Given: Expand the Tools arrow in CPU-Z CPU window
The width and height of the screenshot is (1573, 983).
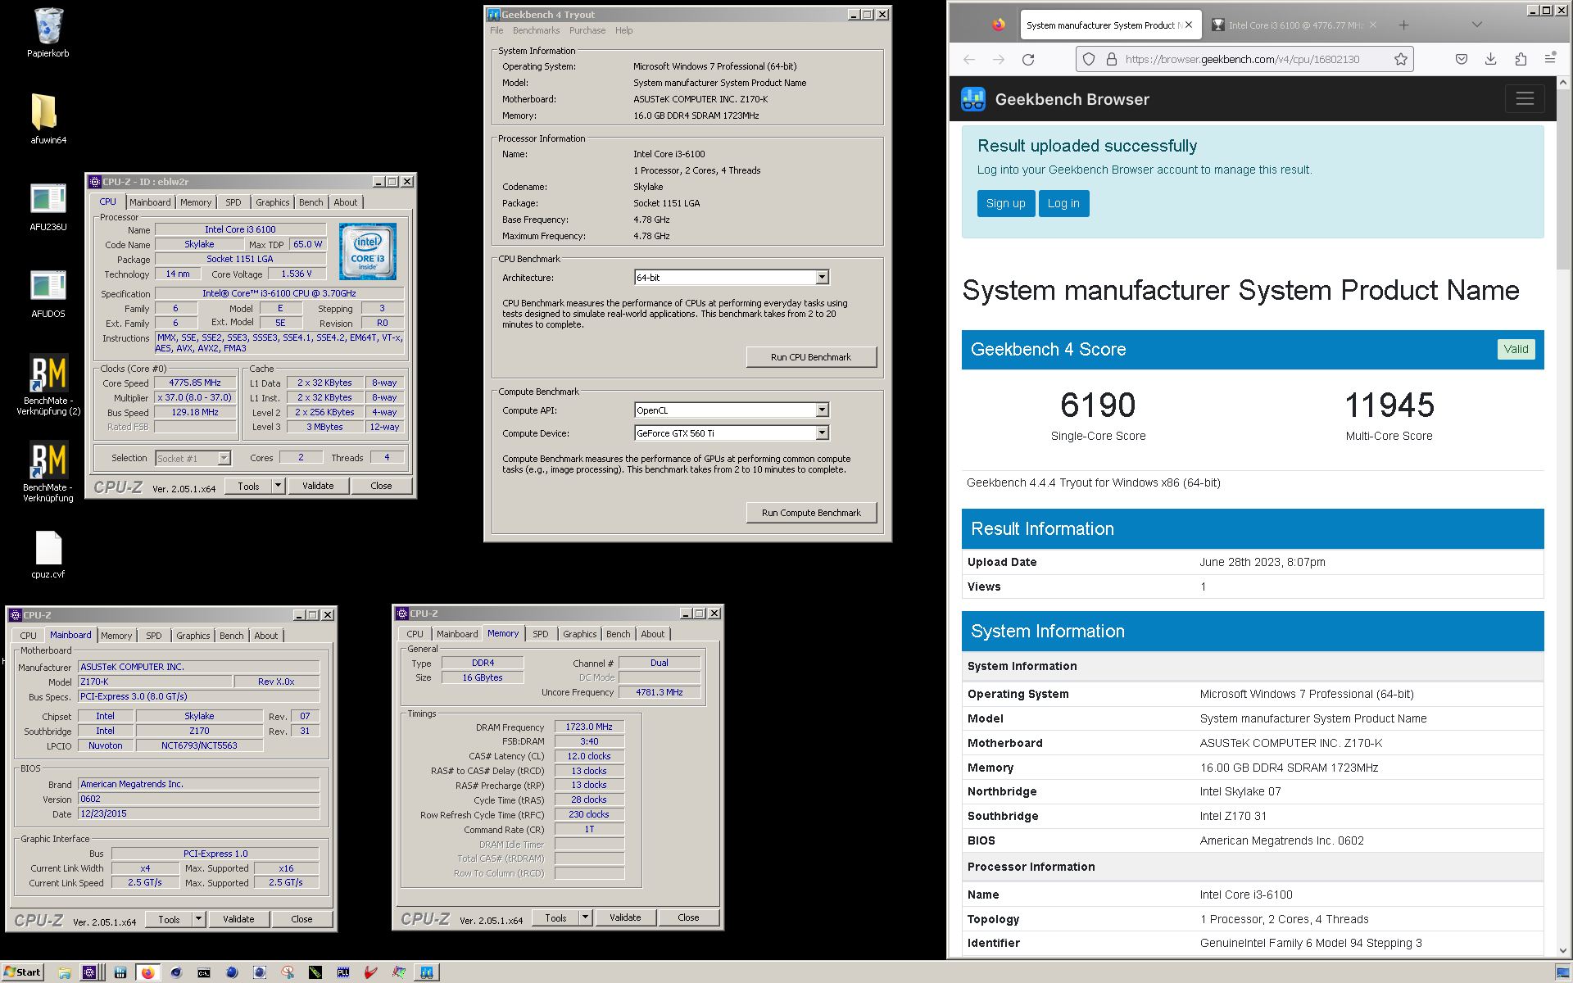Looking at the screenshot, I should [x=278, y=486].
